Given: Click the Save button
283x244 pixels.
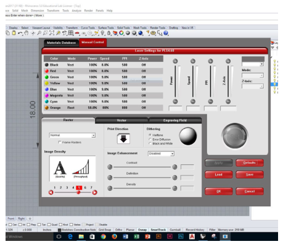Looking at the screenshot, I should (x=250, y=174).
